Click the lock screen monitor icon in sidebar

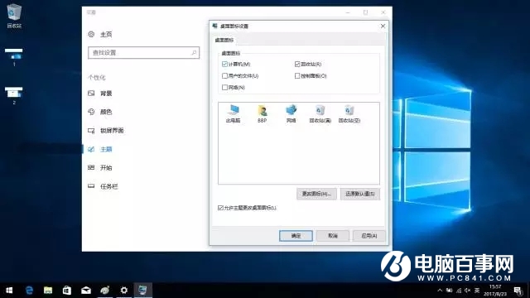tap(91, 131)
